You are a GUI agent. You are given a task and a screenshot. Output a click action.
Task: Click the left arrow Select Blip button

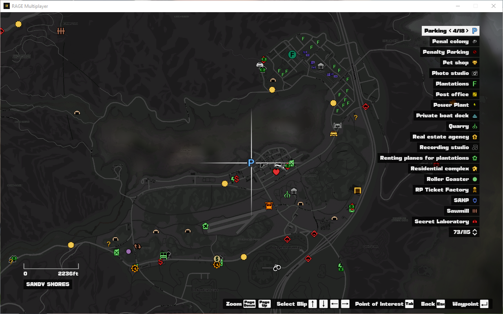pyautogui.click(x=334, y=304)
